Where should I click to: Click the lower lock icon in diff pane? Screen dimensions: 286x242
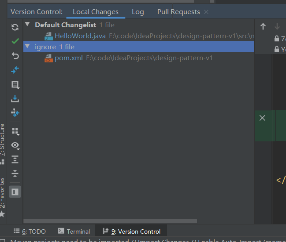point(277,49)
